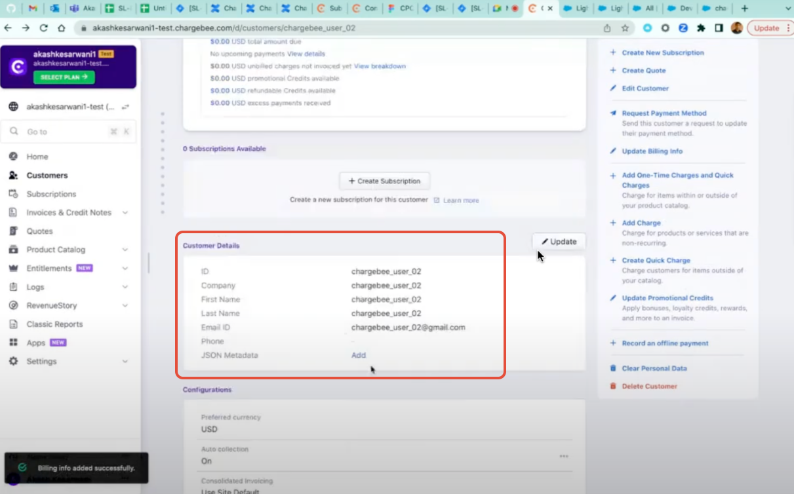Click Create Quick Charge action
This screenshot has width=794, height=494.
656,260
